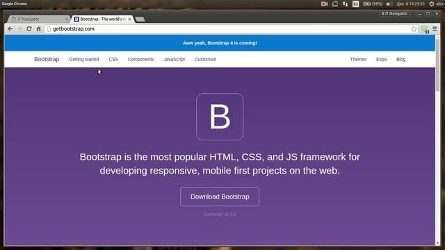This screenshot has height=250, width=445.
Task: Click the address bar with getbootstrap.com
Action: tap(227, 29)
